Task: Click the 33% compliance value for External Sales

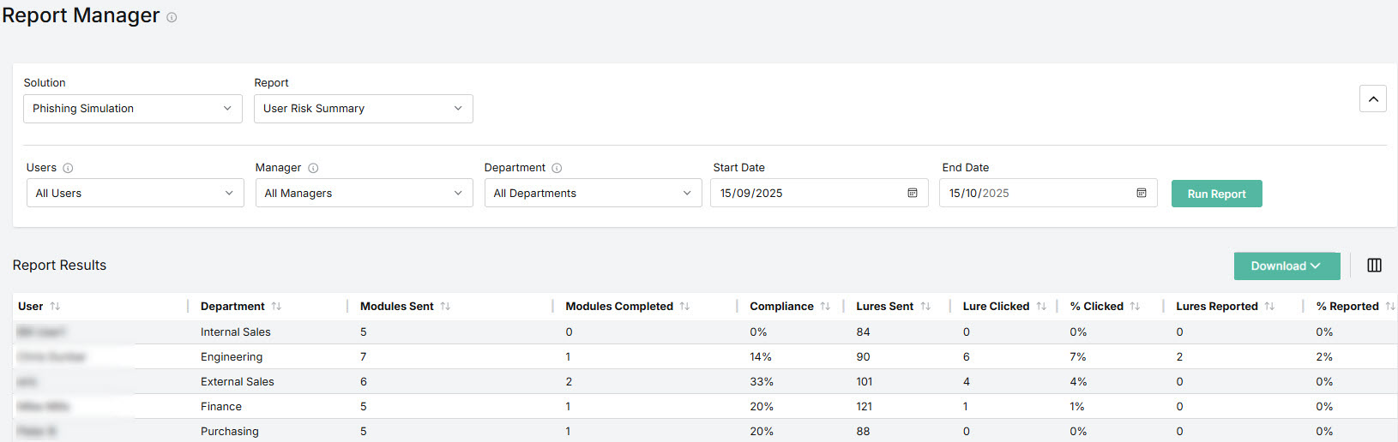Action: 762,381
